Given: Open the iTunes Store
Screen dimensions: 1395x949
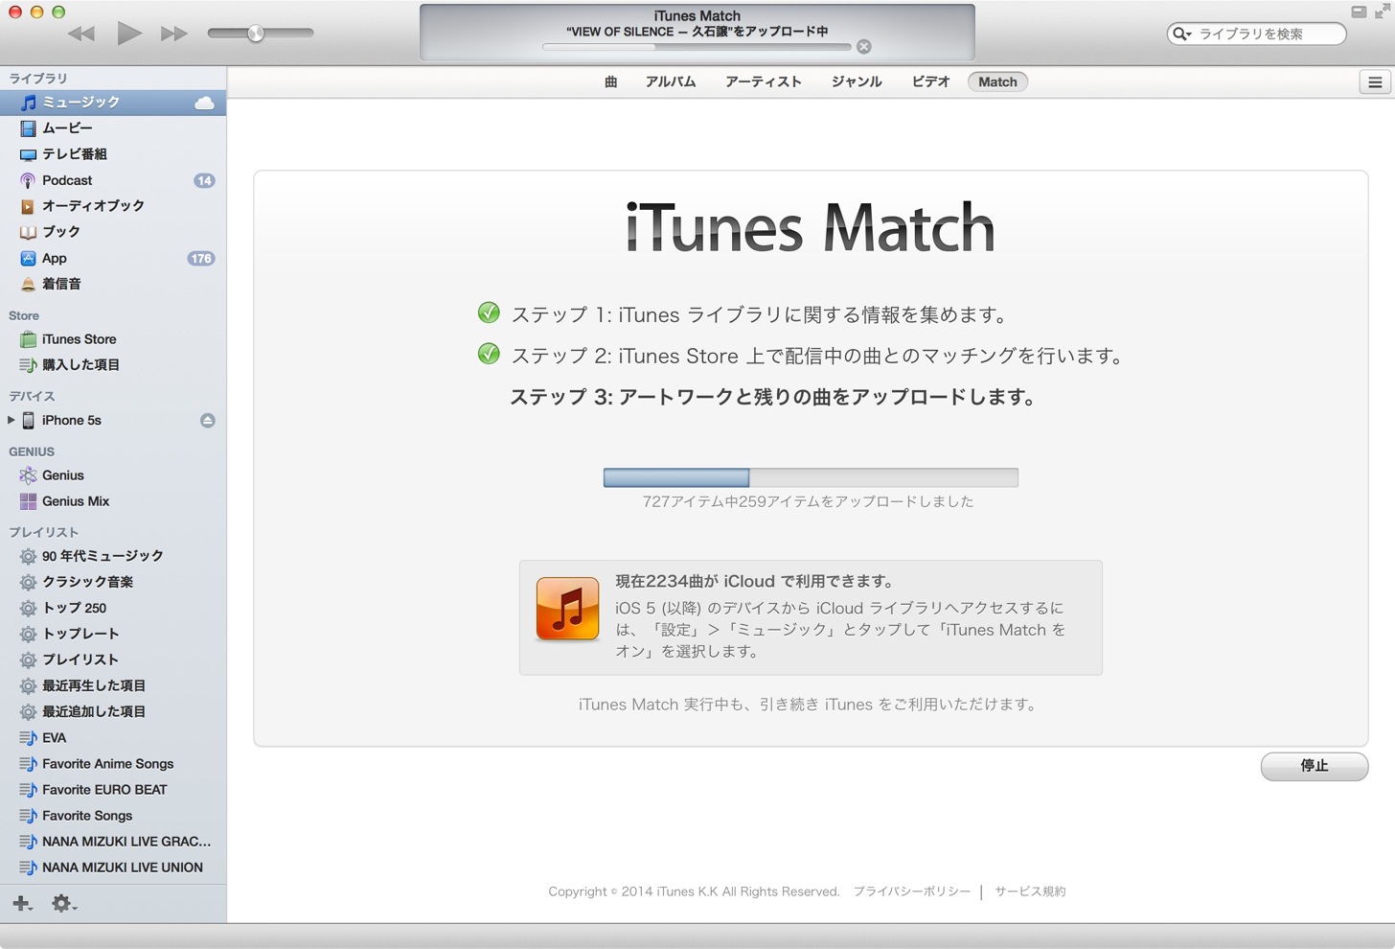Looking at the screenshot, I should point(113,339).
